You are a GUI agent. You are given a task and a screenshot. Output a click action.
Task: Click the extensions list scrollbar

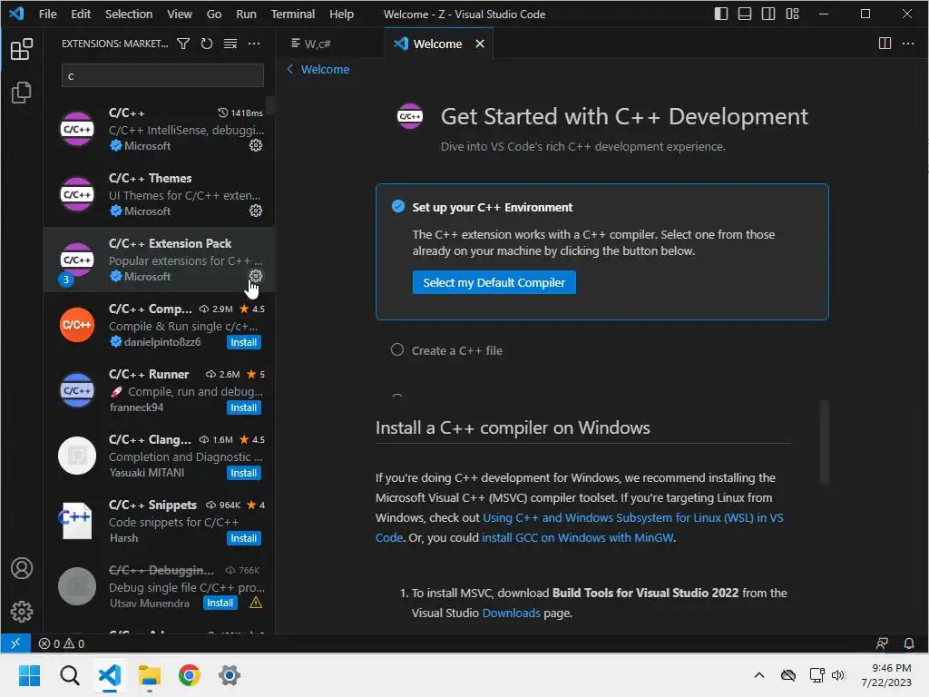[270, 104]
